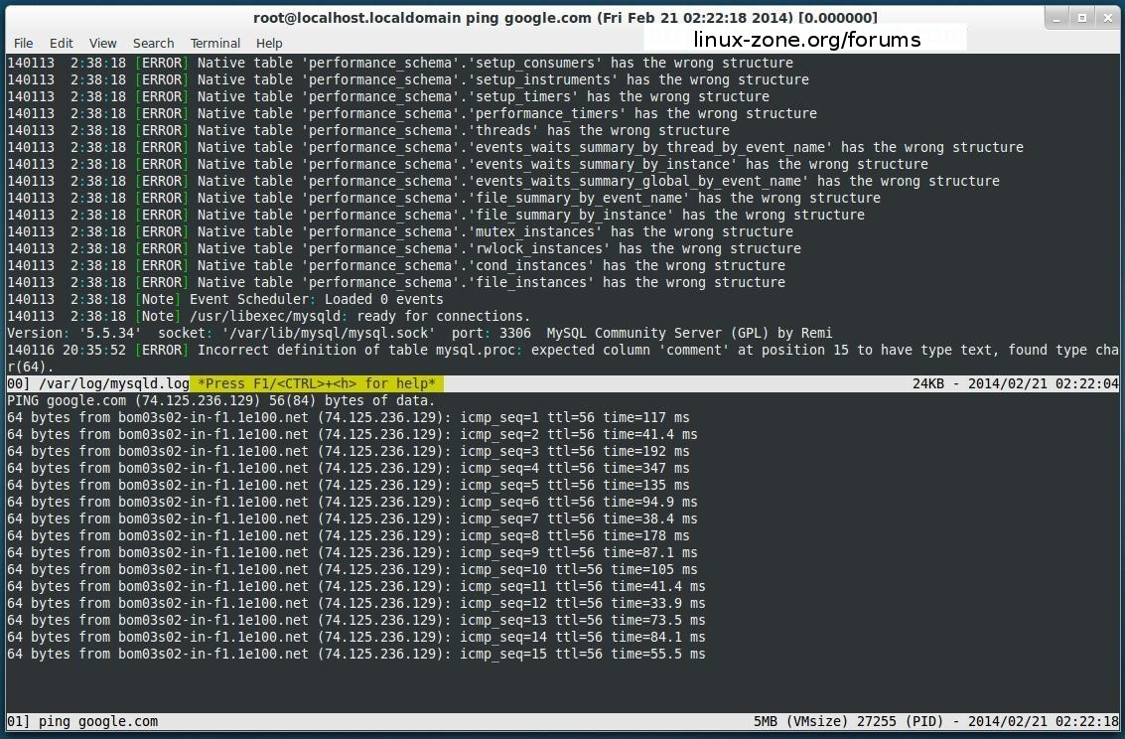This screenshot has width=1125, height=739.
Task: Open the File menu
Action: tap(23, 43)
